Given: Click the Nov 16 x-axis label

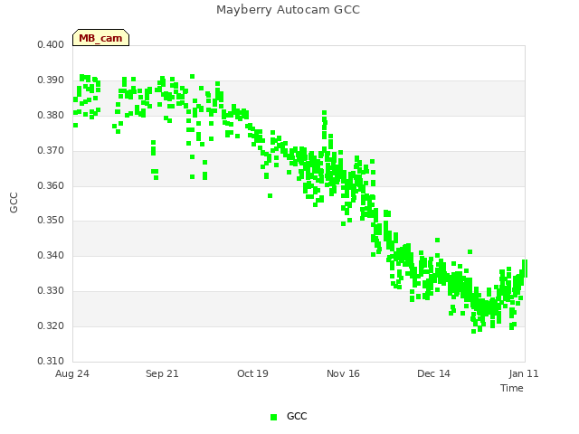Looking at the screenshot, I should click(343, 373).
